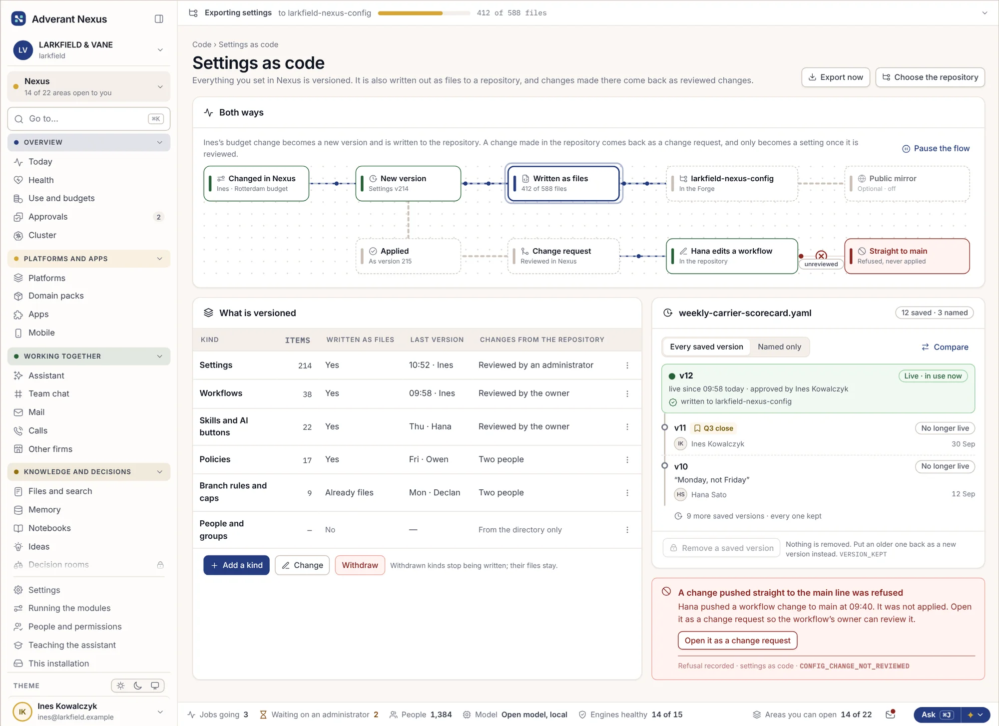Open the Assistant sidebar item
The image size is (999, 726).
(x=89, y=375)
